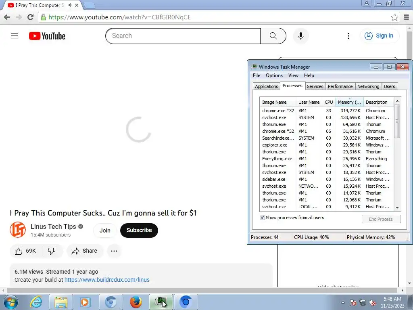The image size is (413, 310).
Task: Reload the YouTube page
Action: (30, 17)
